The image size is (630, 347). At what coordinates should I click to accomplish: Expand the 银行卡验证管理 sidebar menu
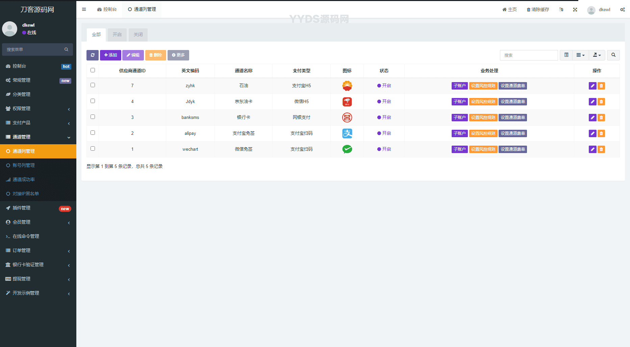tap(38, 265)
